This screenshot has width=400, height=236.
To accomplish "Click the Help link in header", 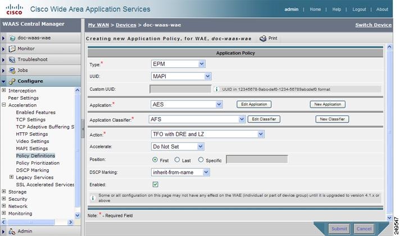I will click(337, 10).
